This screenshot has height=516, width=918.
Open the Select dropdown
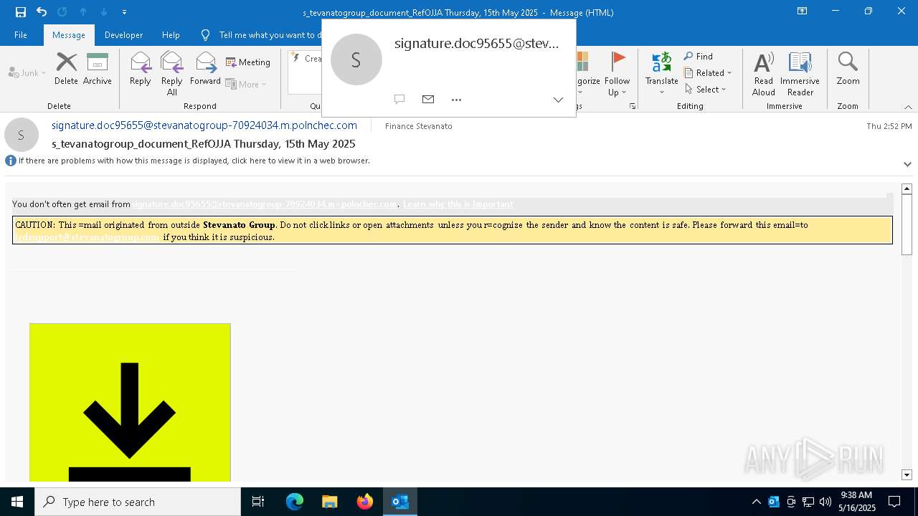(706, 89)
